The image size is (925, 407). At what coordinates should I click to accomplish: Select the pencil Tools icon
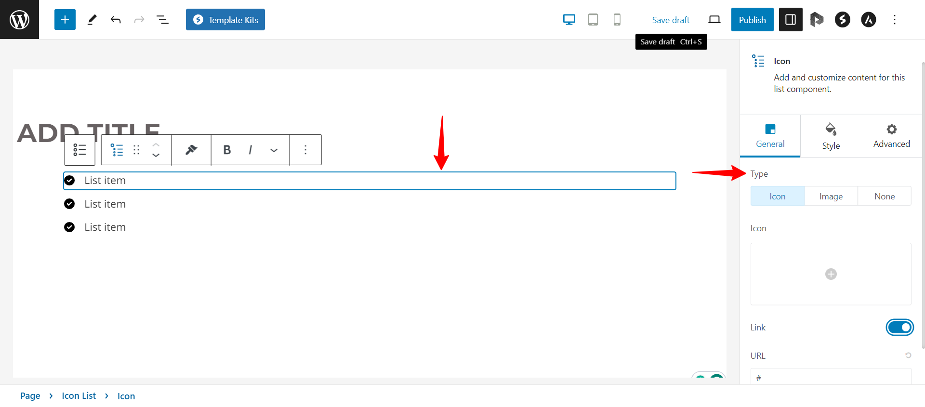click(x=92, y=20)
